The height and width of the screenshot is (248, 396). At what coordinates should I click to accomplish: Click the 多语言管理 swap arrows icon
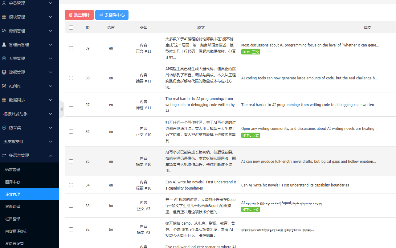click(x=4, y=155)
